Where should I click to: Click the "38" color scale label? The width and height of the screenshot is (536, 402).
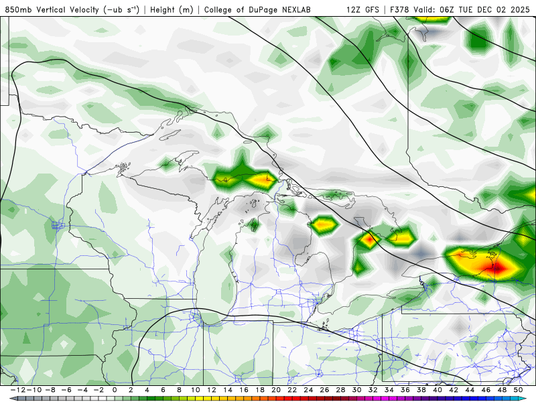point(421,390)
